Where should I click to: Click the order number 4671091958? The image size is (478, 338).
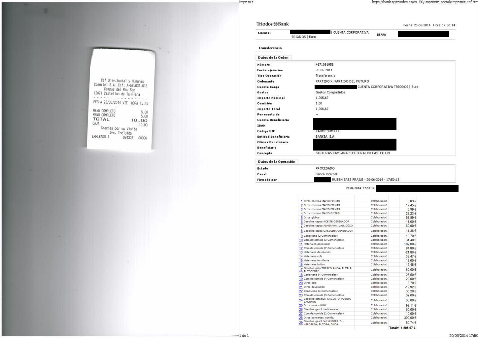324,65
